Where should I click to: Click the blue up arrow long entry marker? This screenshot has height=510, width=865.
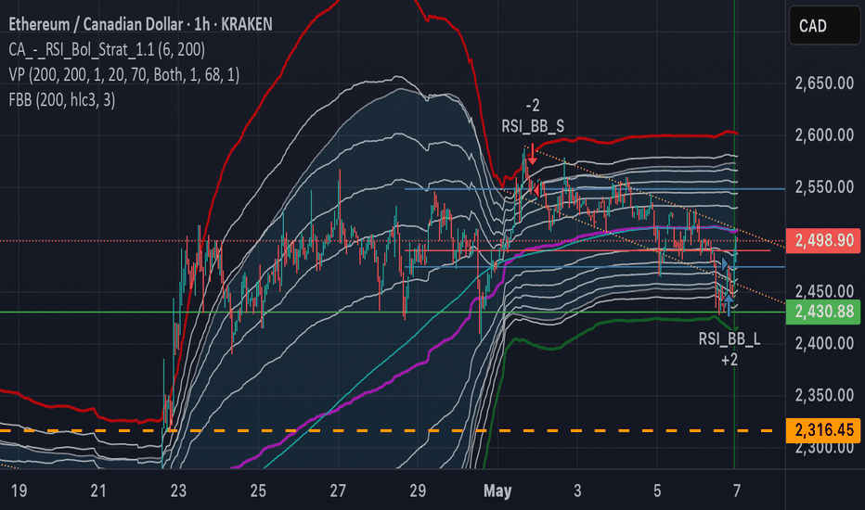point(729,305)
